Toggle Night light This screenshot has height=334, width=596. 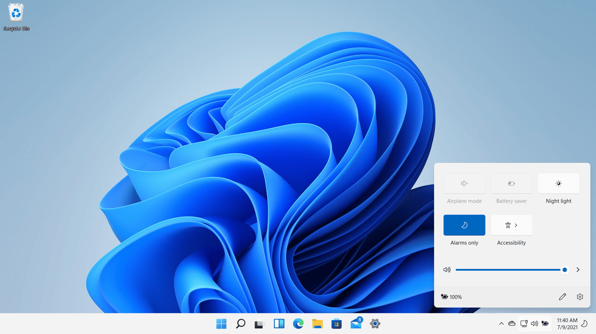(x=558, y=183)
